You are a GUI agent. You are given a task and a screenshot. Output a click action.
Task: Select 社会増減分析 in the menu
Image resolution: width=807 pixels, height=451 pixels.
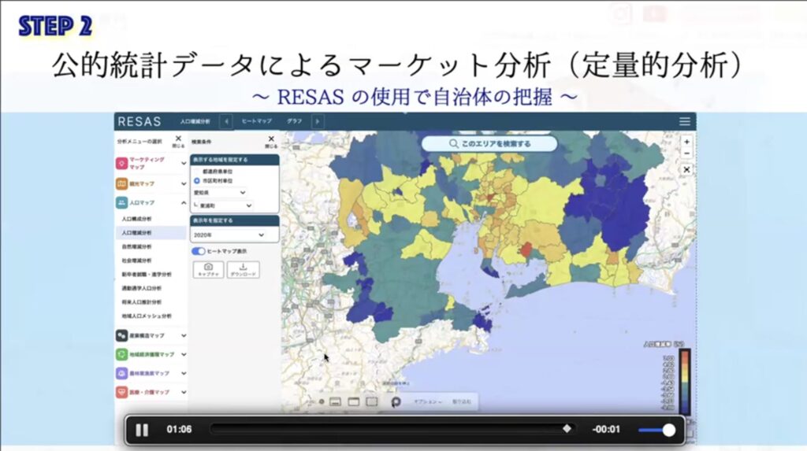click(136, 261)
